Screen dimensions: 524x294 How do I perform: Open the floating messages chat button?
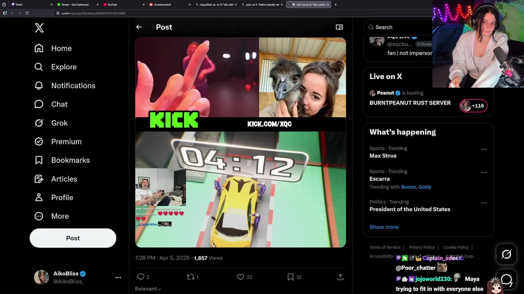pos(506,280)
